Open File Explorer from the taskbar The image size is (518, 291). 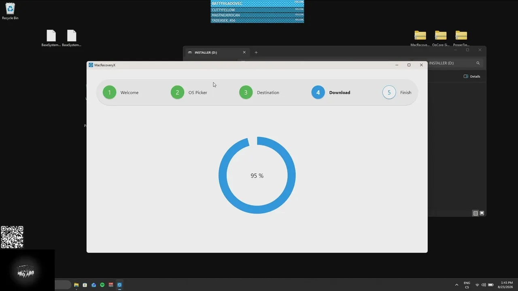(x=76, y=285)
